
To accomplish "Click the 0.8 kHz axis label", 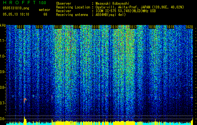I will [3, 87].
